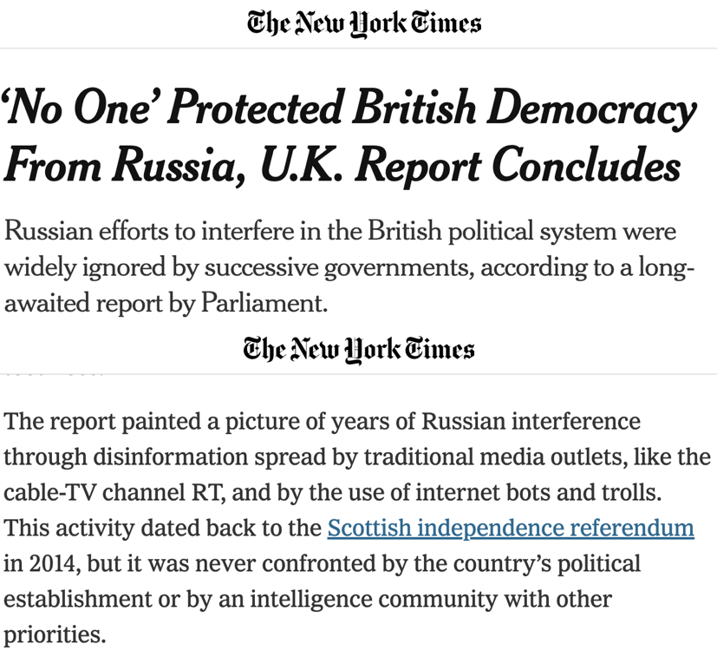Click the top New York Times logo

(x=364, y=23)
